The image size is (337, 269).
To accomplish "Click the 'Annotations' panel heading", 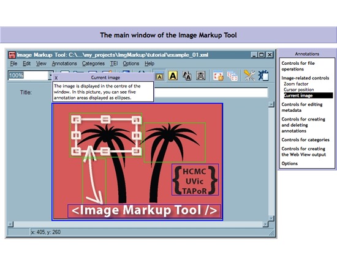I will point(307,54).
